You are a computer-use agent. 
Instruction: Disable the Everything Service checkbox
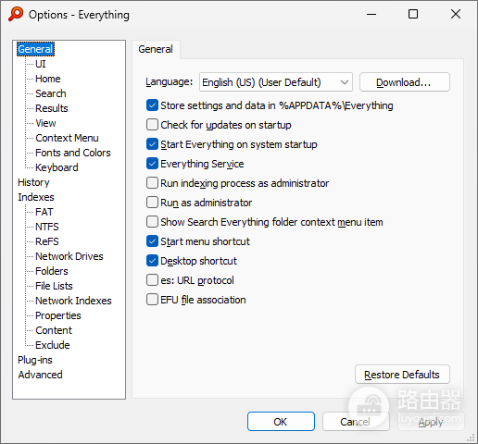click(x=152, y=164)
